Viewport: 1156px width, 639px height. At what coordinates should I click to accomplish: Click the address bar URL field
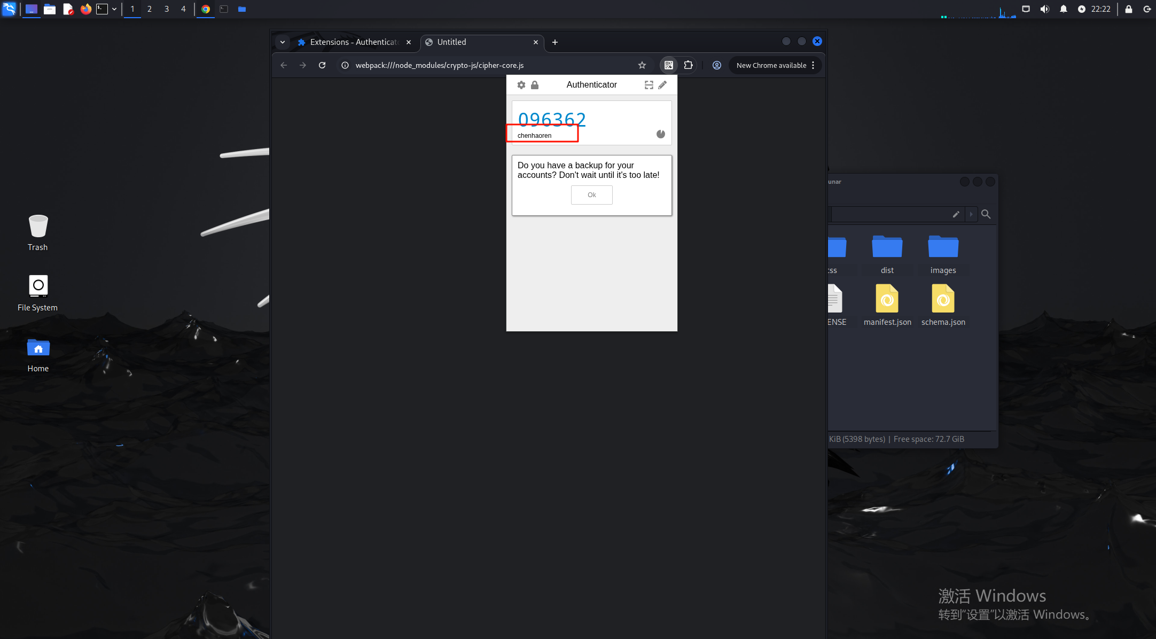point(481,65)
